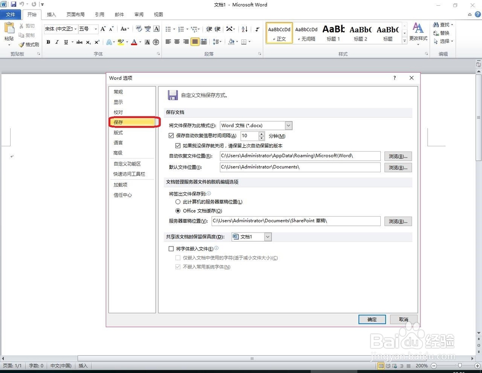Open Word help question mark icon
The height and width of the screenshot is (373, 482).
click(478, 14)
